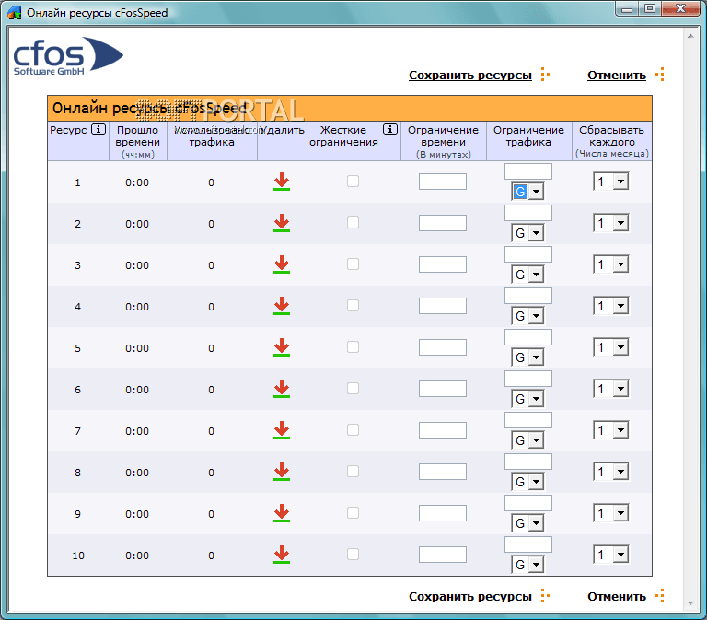Enable hard limits checkbox for resource 10

point(353,555)
